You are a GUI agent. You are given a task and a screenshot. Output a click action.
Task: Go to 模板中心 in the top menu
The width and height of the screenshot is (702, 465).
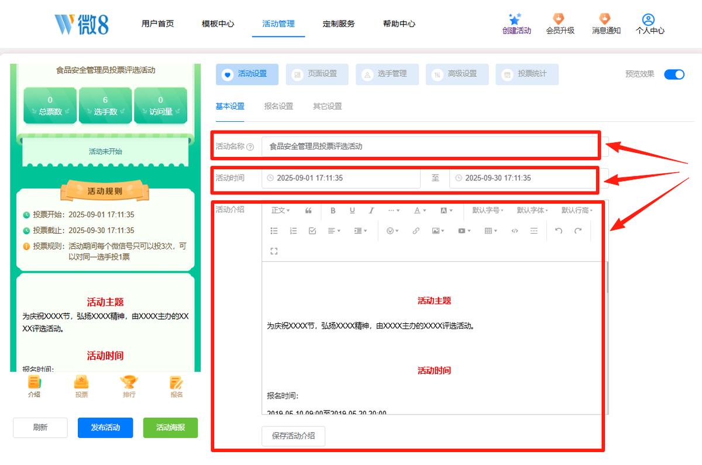[218, 24]
